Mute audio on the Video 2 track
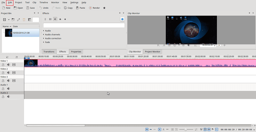Image resolution: width=256 pixels, height=132 pixels. [9, 73]
